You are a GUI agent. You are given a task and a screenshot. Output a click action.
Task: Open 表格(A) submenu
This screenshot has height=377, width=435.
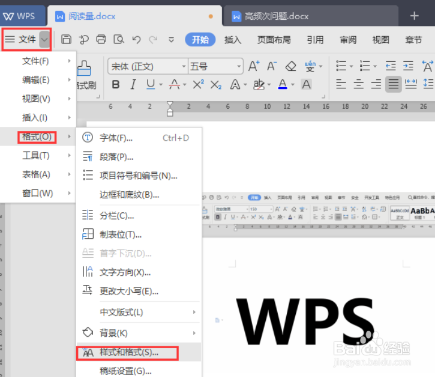[38, 174]
